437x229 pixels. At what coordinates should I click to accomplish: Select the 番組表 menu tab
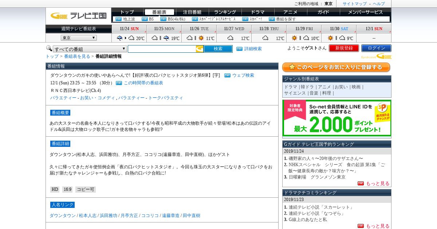coord(159,12)
